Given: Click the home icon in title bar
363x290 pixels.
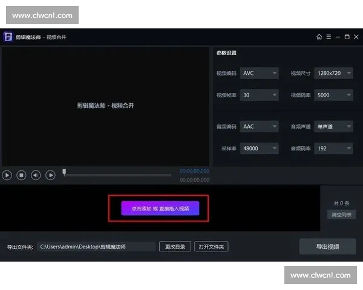Looking at the screenshot, I should click(319, 37).
